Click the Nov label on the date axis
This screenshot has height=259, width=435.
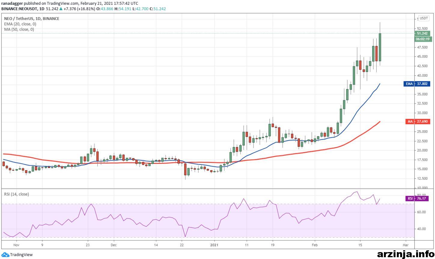(16, 245)
